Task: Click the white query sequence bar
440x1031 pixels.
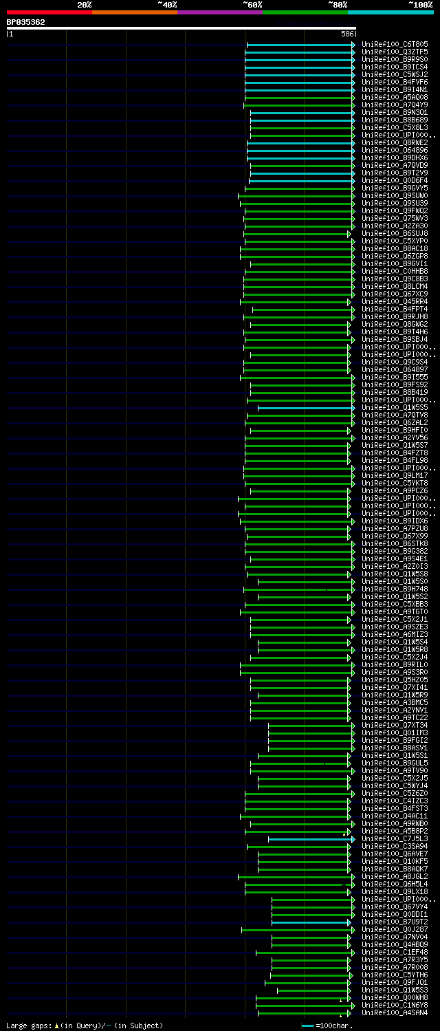Action: (181, 28)
